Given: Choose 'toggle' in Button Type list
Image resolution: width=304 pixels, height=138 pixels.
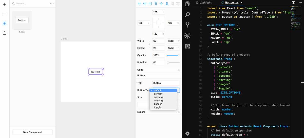Looking at the screenshot, I should [x=163, y=107].
